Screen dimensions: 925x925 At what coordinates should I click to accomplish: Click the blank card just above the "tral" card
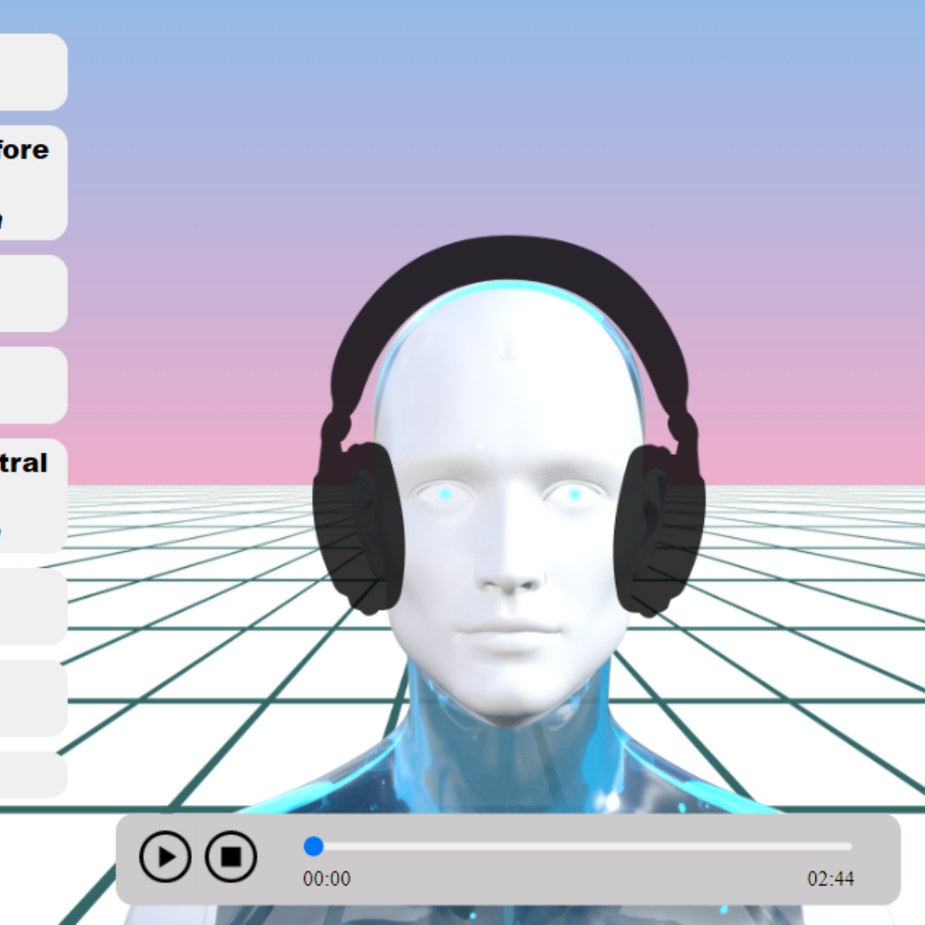[33, 385]
